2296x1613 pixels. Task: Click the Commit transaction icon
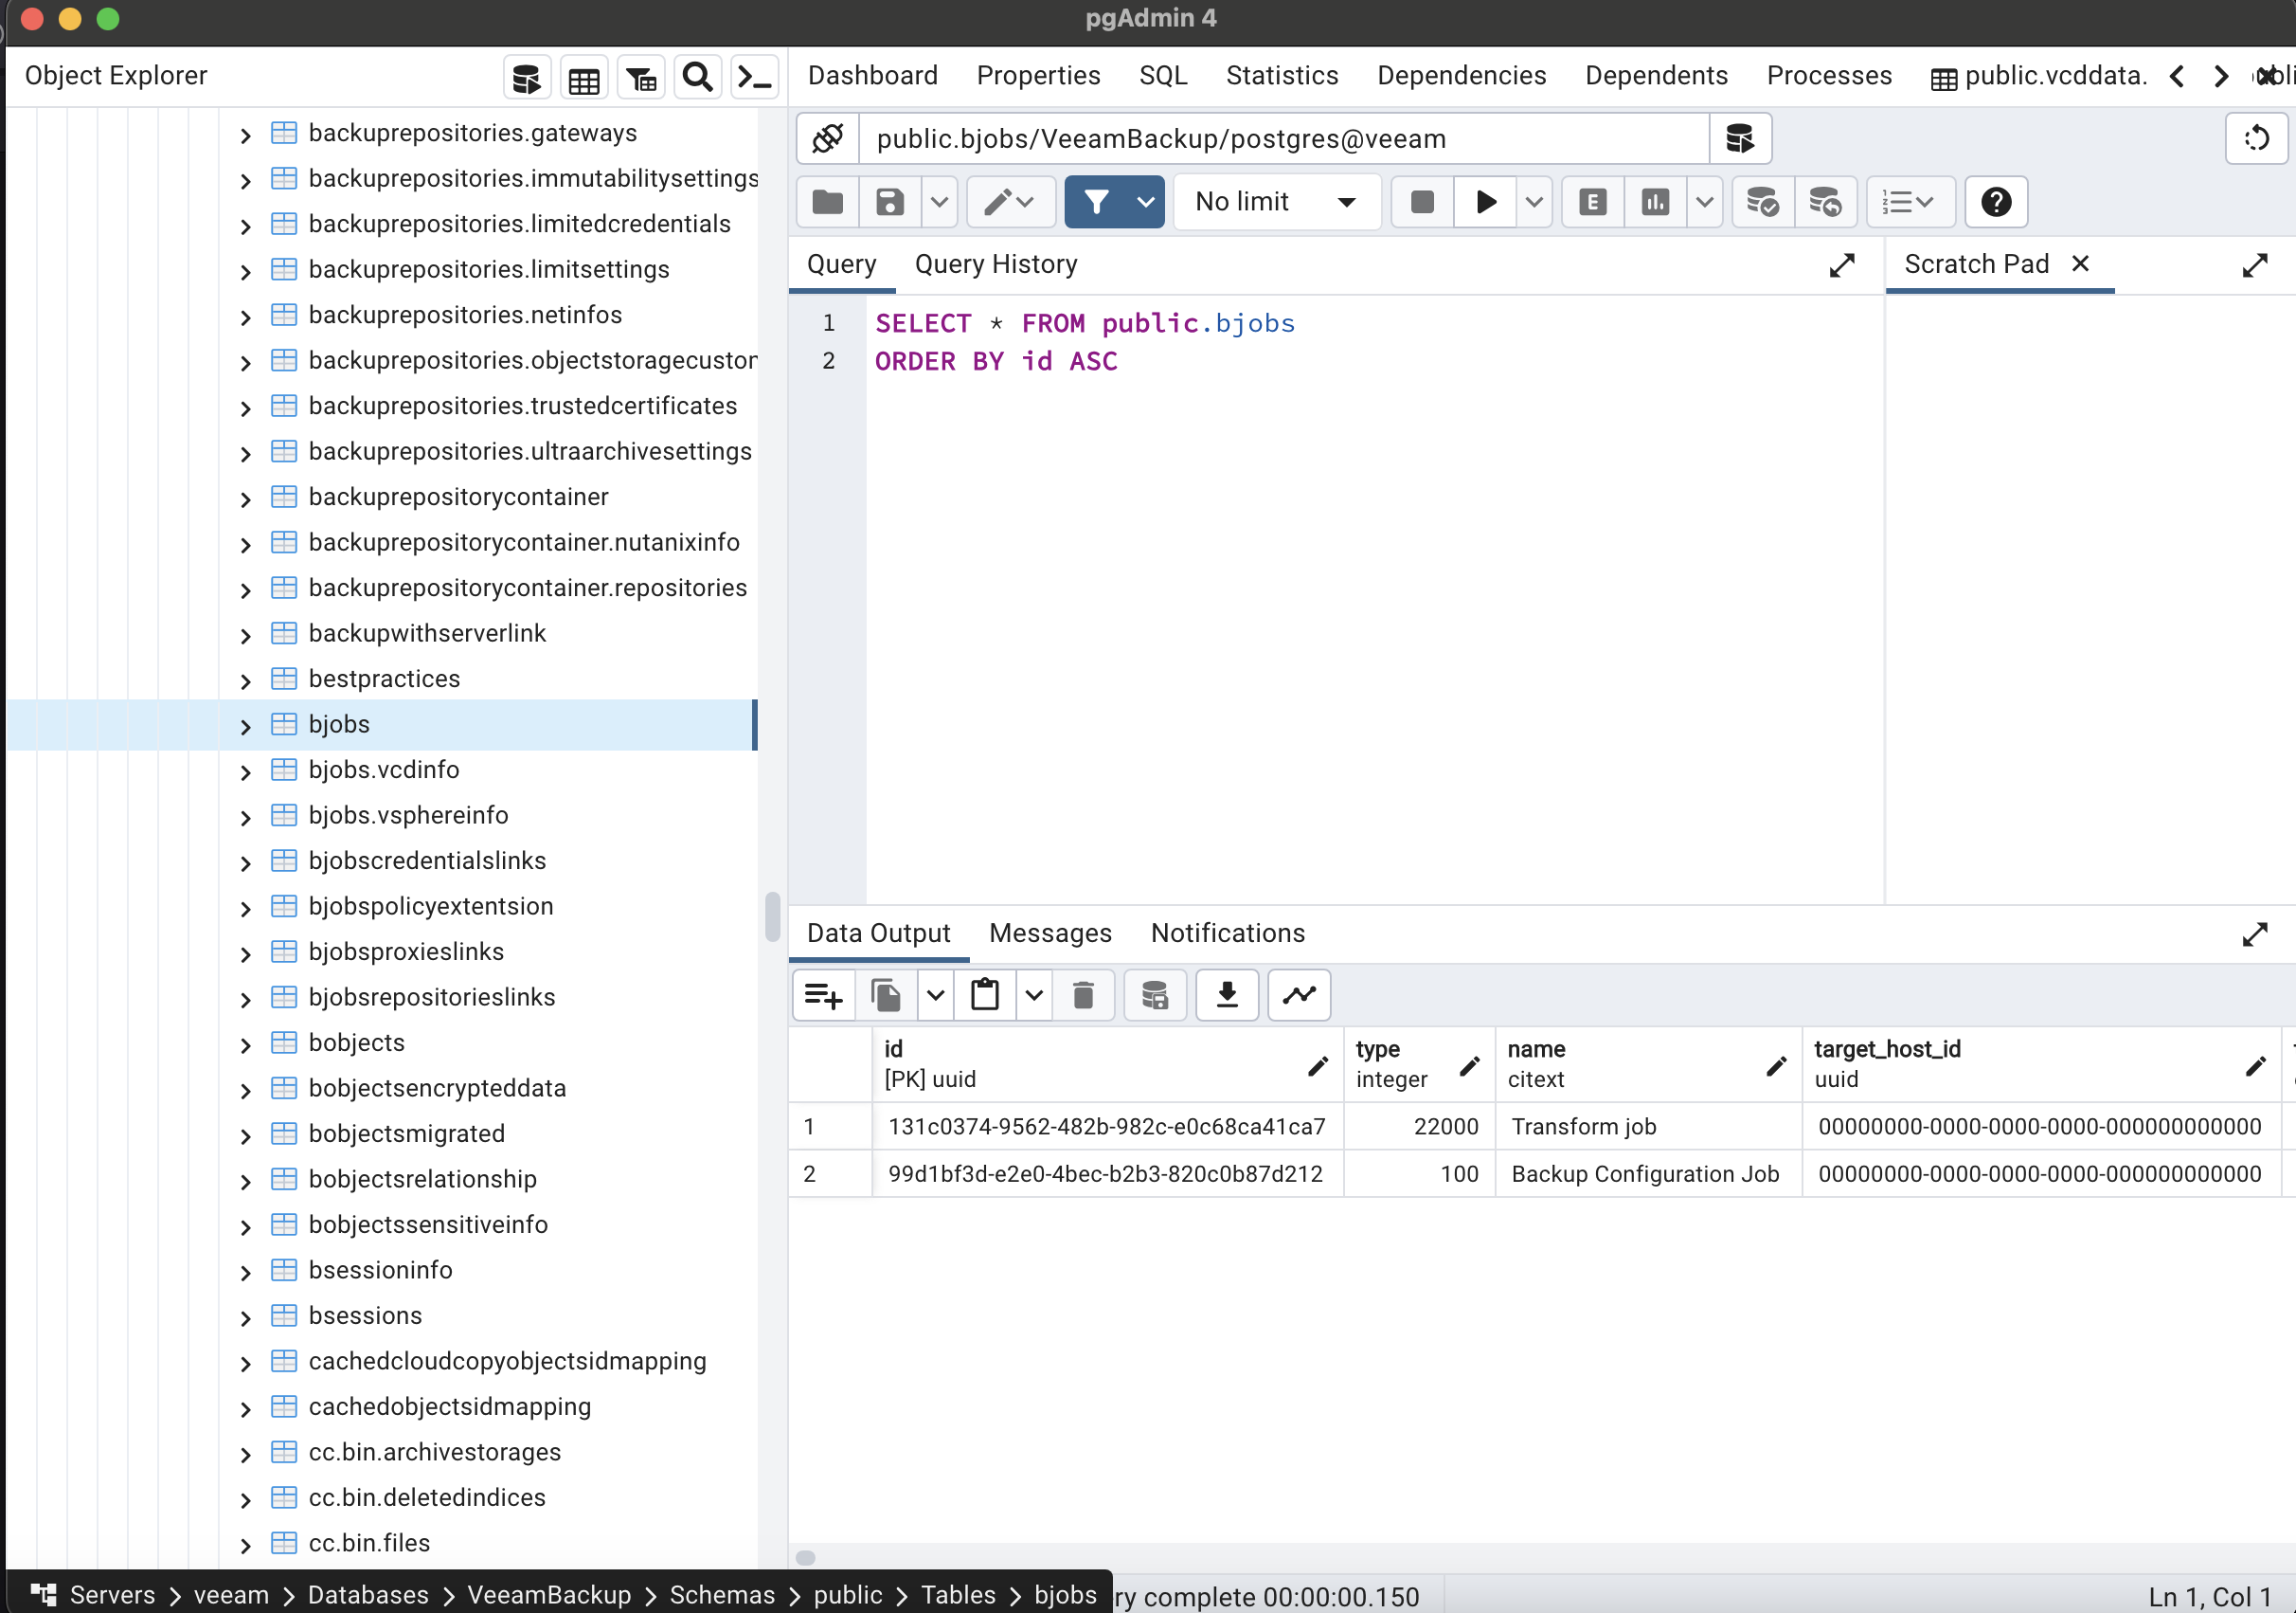(x=1763, y=202)
